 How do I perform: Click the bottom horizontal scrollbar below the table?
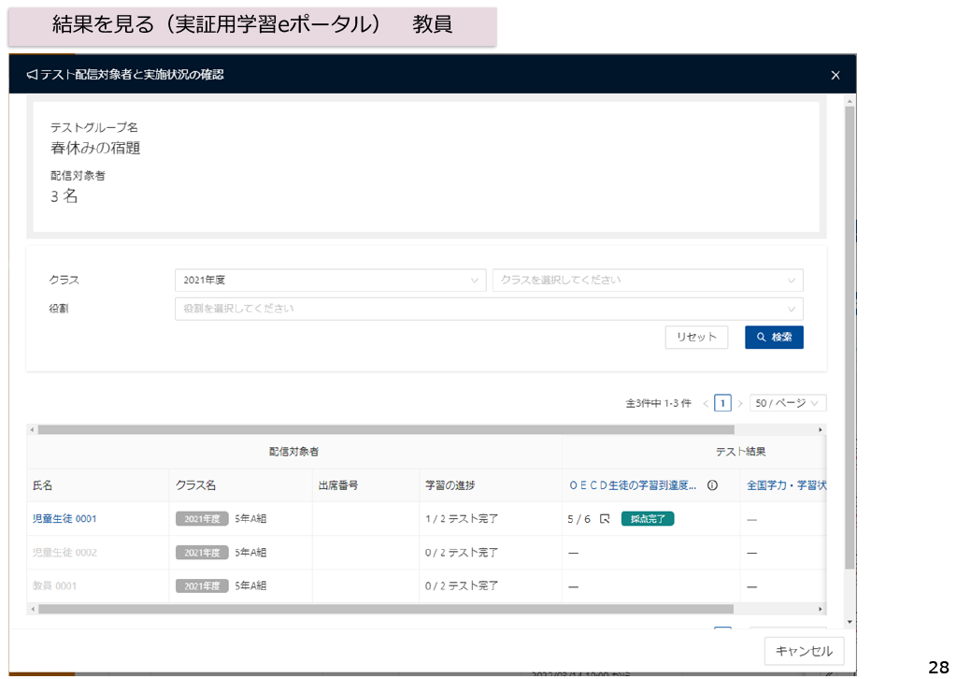pos(386,610)
